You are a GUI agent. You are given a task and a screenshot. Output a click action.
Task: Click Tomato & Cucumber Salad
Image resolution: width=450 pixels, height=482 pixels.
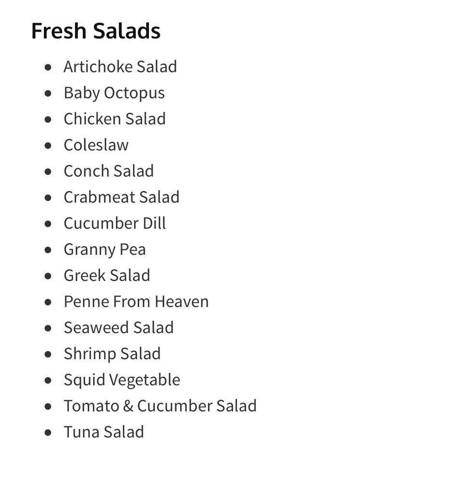click(160, 405)
